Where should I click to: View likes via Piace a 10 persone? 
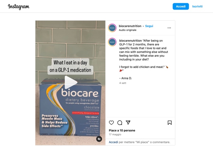(122, 130)
